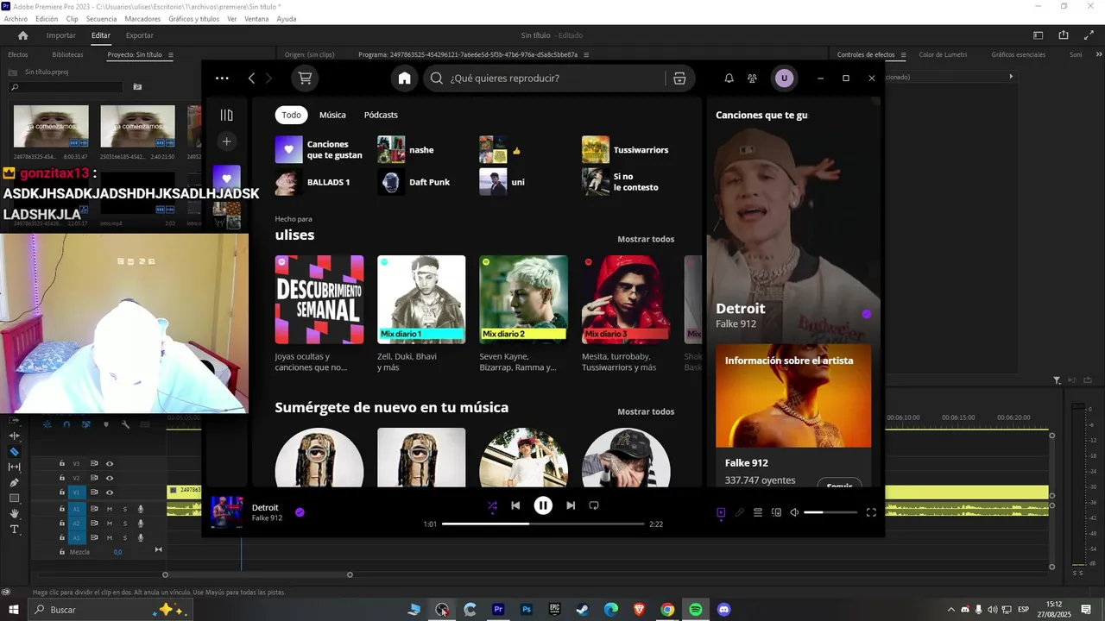Select Type tool in Premiere
The width and height of the screenshot is (1105, 621).
pyautogui.click(x=14, y=529)
